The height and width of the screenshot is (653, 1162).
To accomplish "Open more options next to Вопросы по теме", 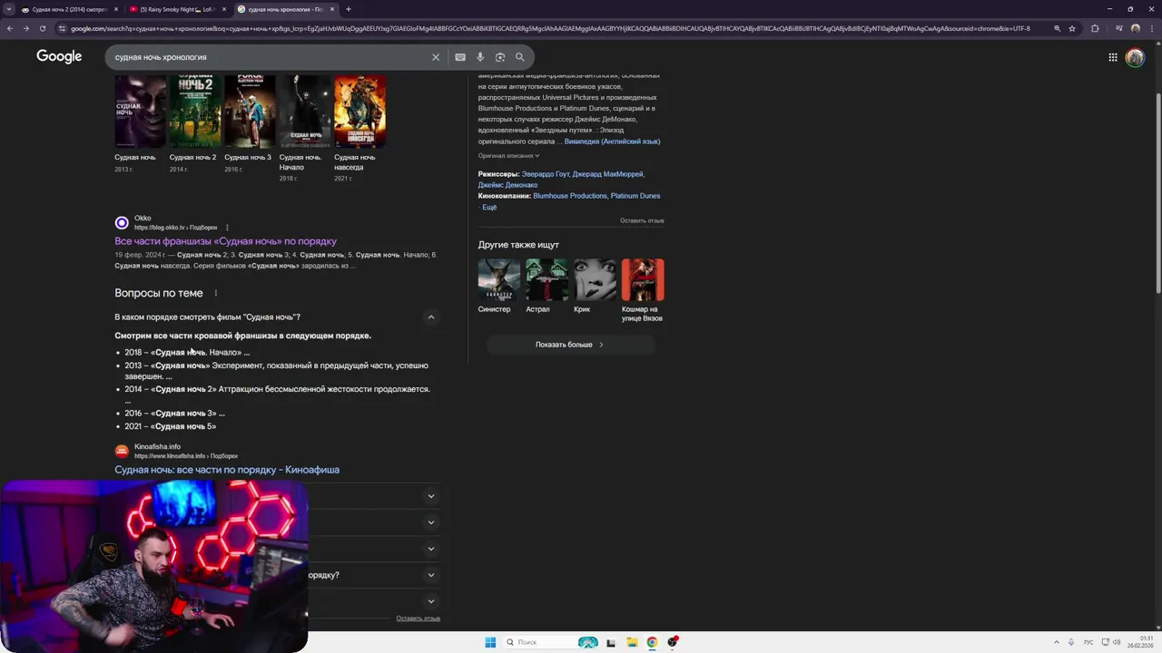I will [x=215, y=293].
